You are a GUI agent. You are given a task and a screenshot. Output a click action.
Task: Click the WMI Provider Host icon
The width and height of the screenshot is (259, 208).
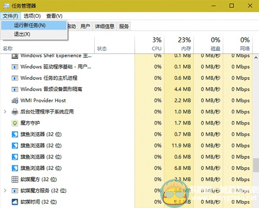15,101
